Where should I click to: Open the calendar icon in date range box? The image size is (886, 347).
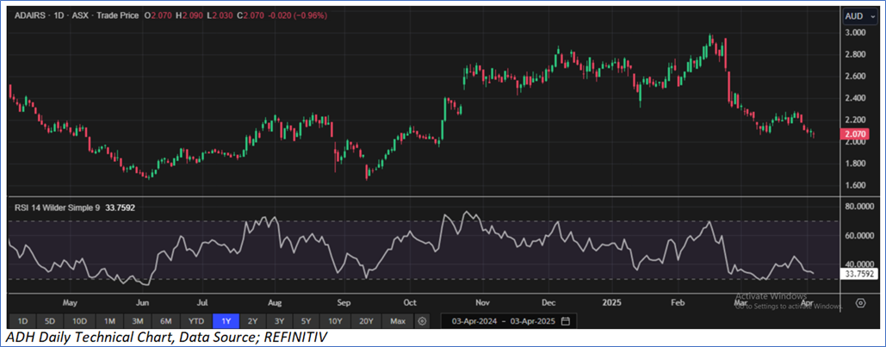(566, 321)
